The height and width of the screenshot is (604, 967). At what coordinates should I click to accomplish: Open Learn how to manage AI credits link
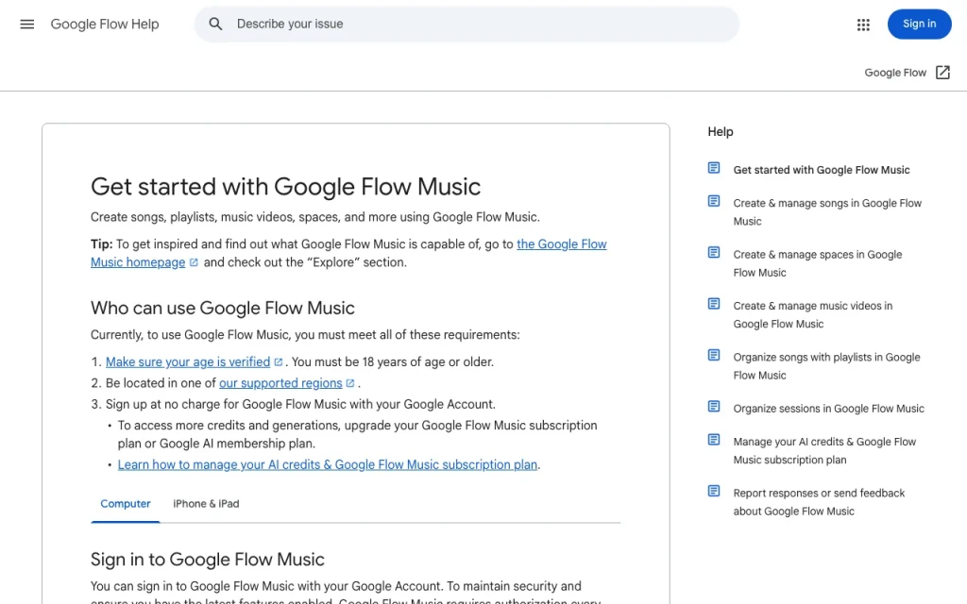pyautogui.click(x=328, y=464)
